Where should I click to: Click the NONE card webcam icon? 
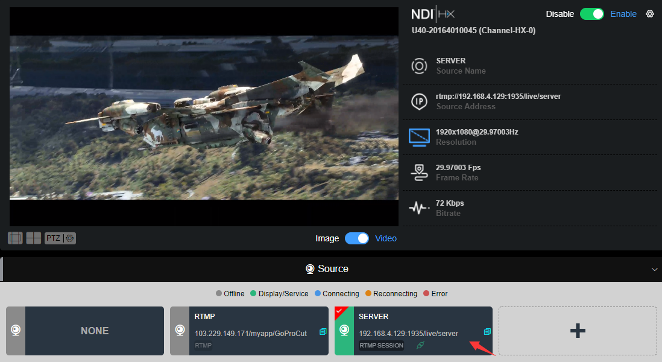tap(16, 330)
